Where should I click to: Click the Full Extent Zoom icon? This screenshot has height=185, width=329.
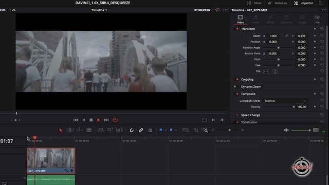coord(186,130)
